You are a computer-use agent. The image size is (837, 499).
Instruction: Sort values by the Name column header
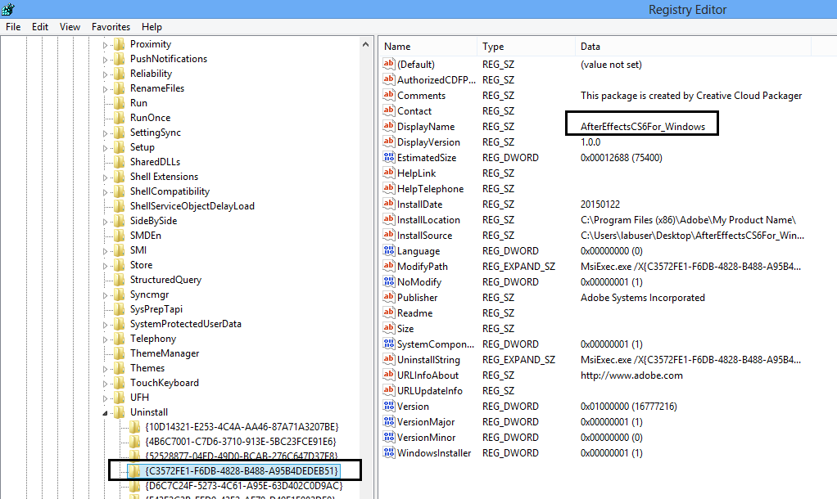[x=426, y=46]
